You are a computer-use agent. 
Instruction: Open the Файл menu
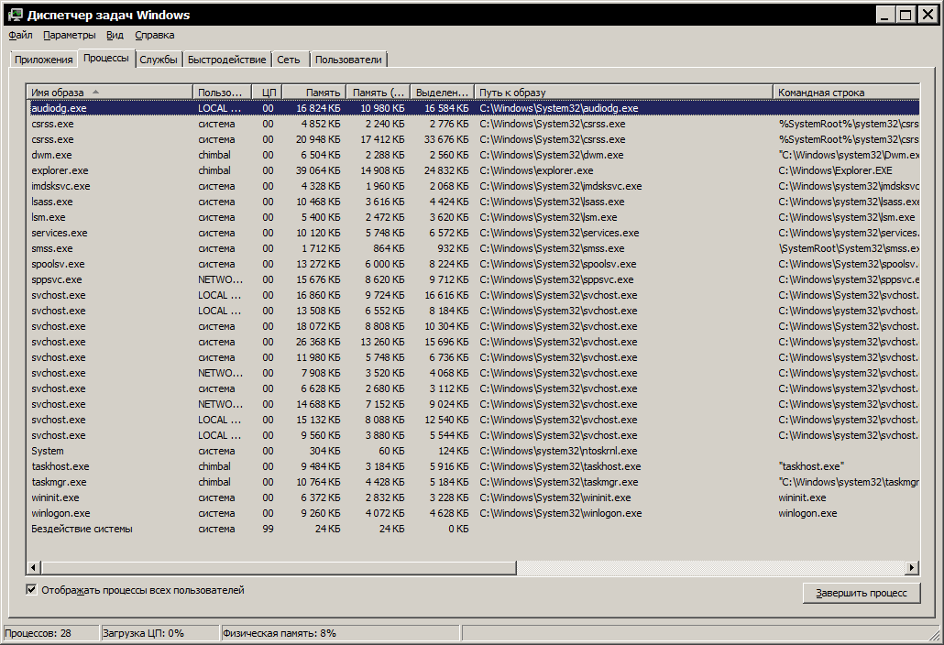pos(20,35)
